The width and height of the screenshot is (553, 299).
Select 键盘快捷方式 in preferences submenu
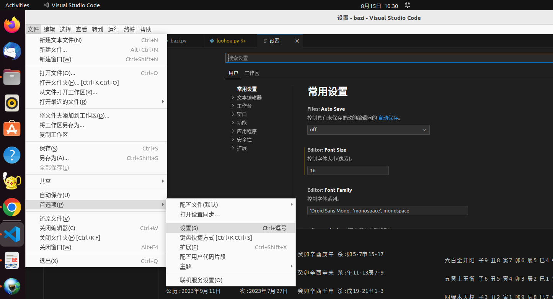[231, 238]
